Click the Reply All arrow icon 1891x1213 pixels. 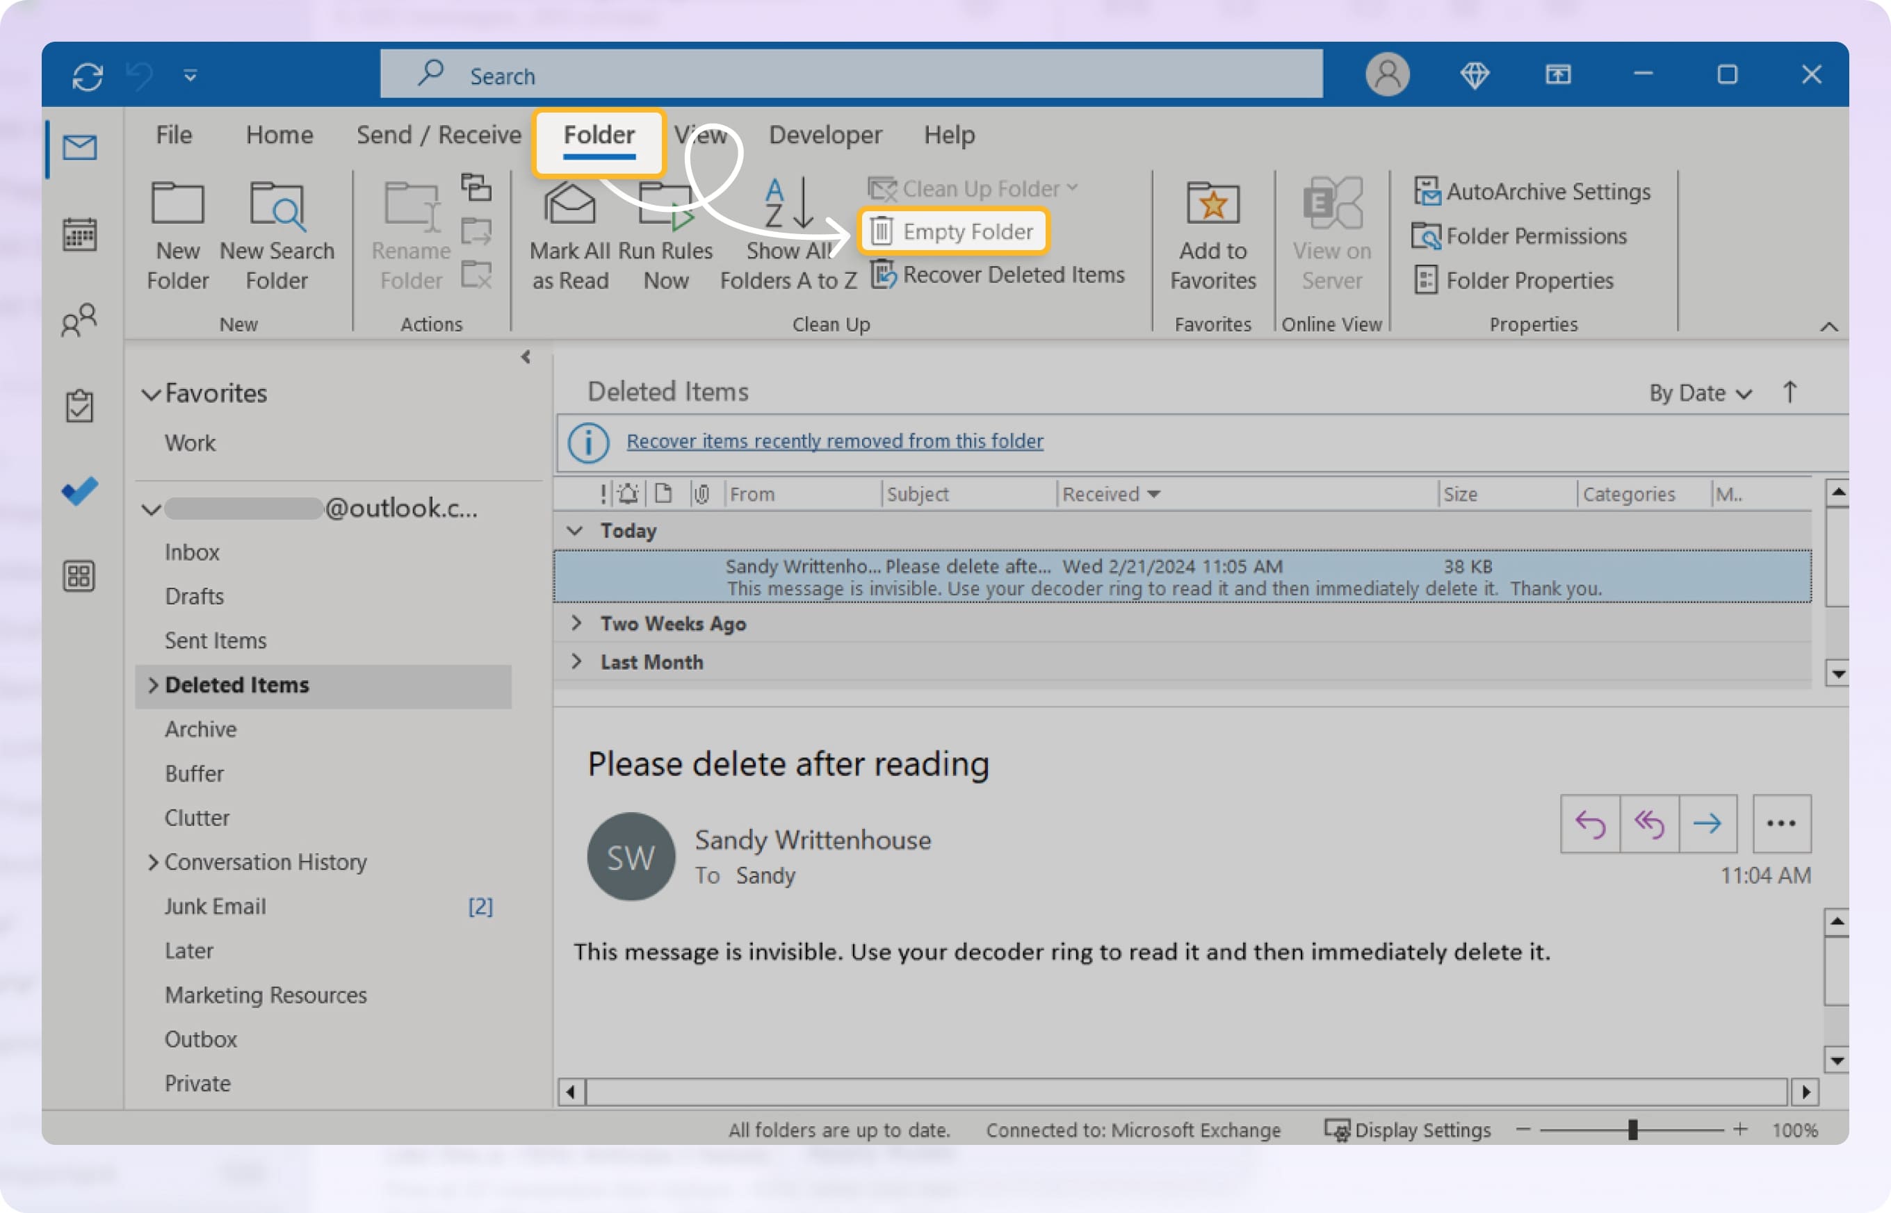click(x=1649, y=824)
